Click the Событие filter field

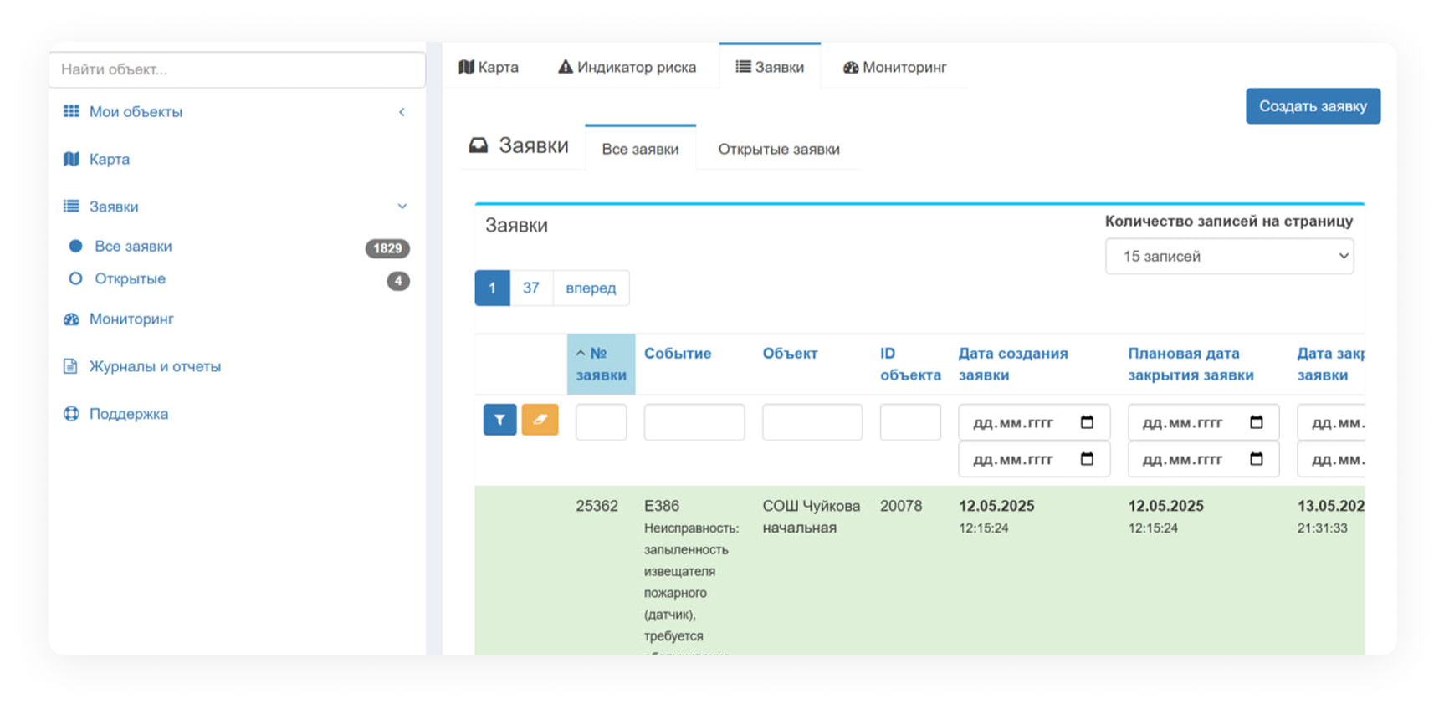tap(694, 421)
